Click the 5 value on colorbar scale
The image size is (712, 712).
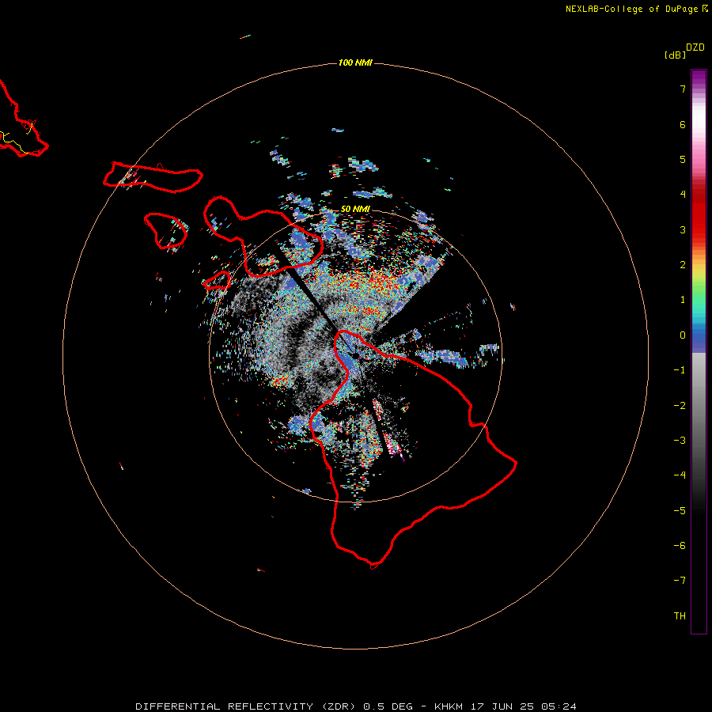click(683, 159)
